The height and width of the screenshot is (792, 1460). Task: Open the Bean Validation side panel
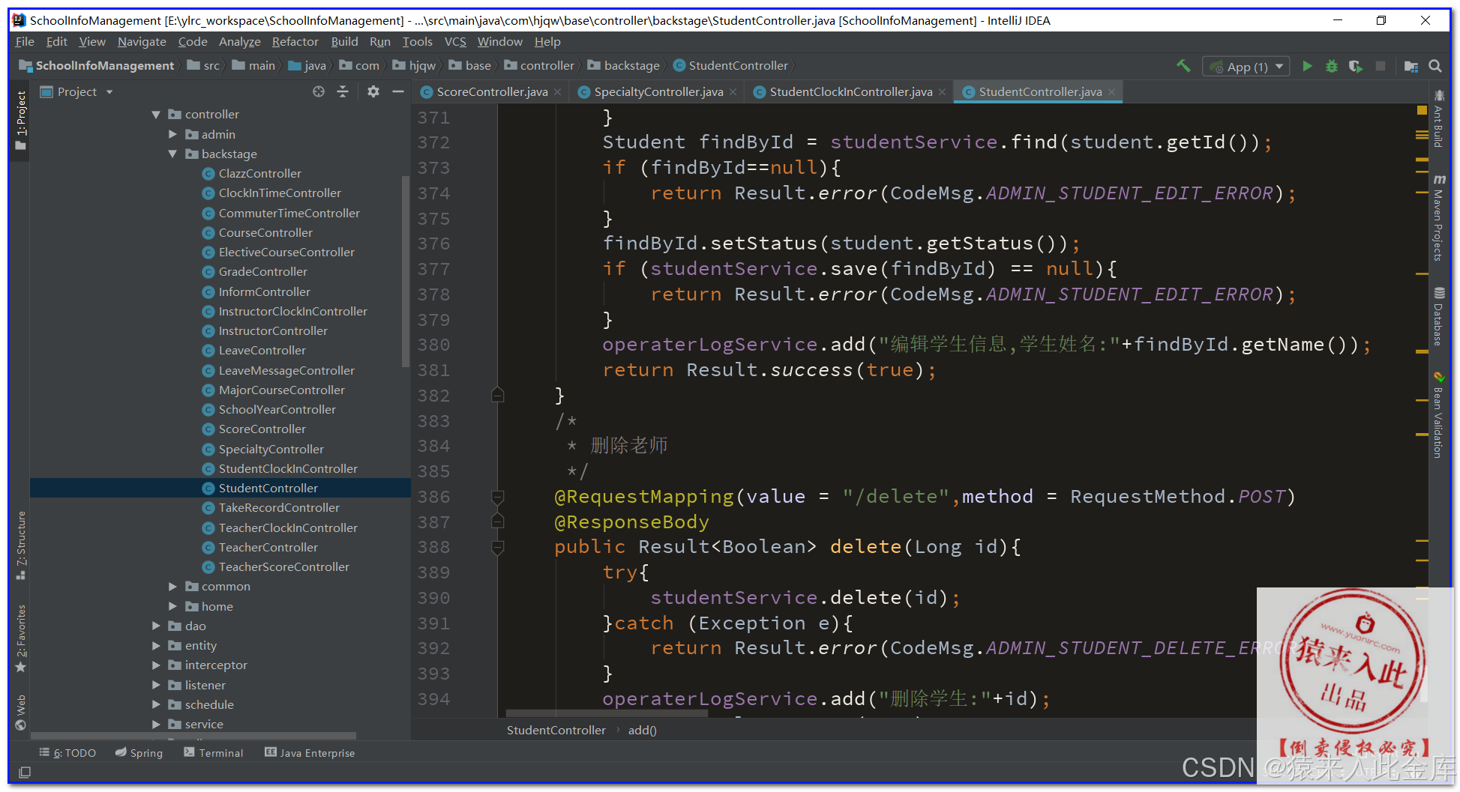[1439, 415]
